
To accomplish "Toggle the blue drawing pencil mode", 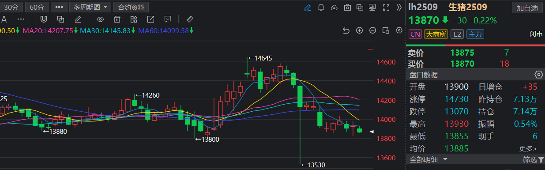I will tap(308, 7).
